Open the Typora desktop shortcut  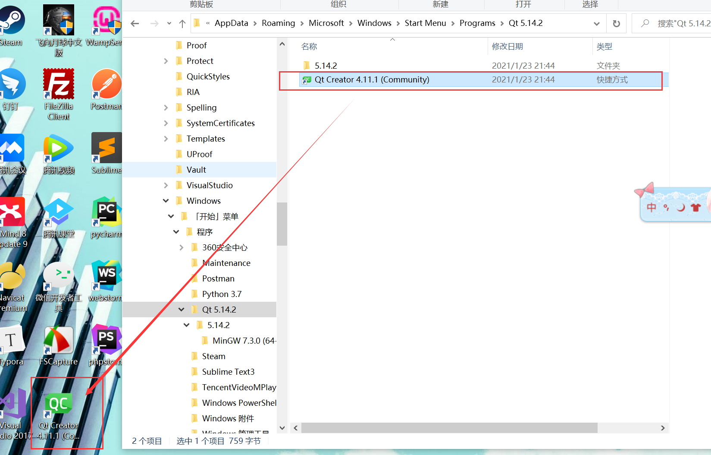click(x=12, y=345)
